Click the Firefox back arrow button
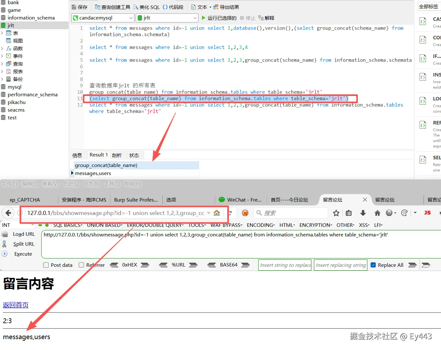Viewport: 441px width, 350px height. point(8,213)
